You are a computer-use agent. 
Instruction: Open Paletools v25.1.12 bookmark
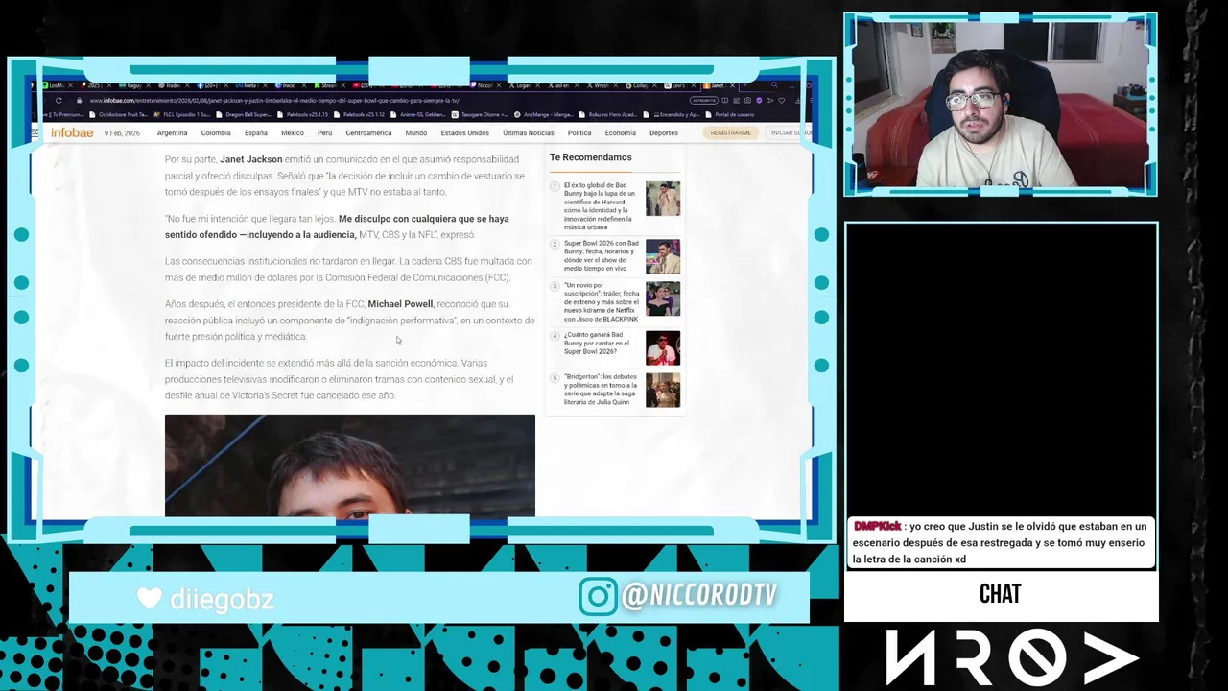pyautogui.click(x=360, y=115)
